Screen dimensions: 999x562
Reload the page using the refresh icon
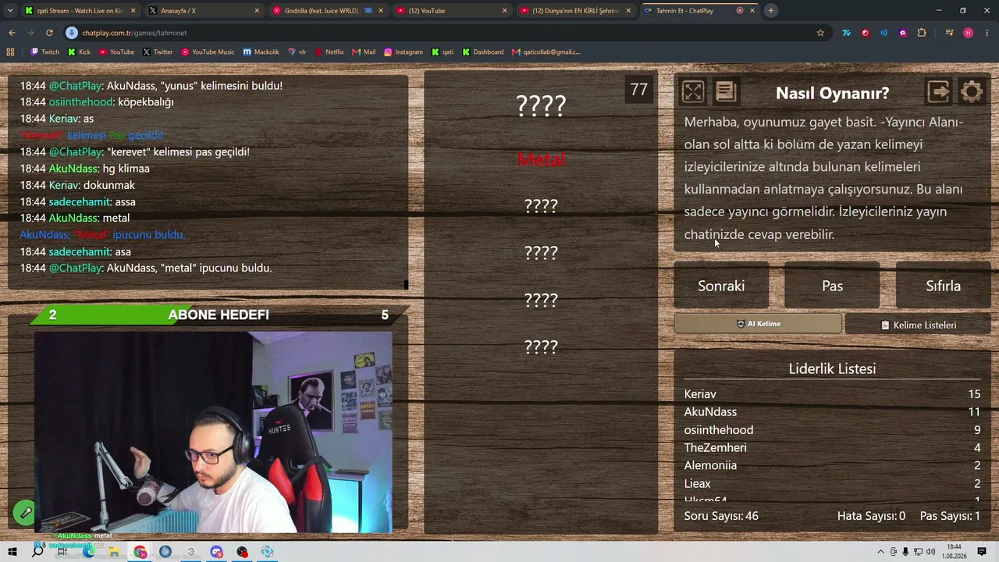[49, 33]
